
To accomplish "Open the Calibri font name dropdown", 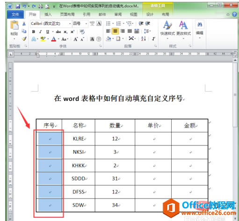I will pyautogui.click(x=70, y=23).
